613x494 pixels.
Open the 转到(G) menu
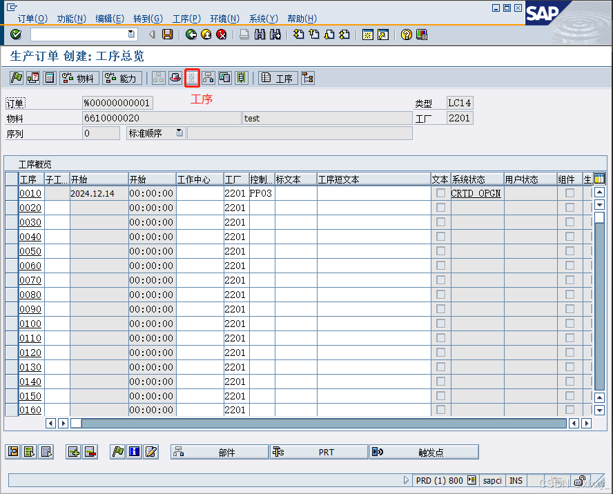148,19
